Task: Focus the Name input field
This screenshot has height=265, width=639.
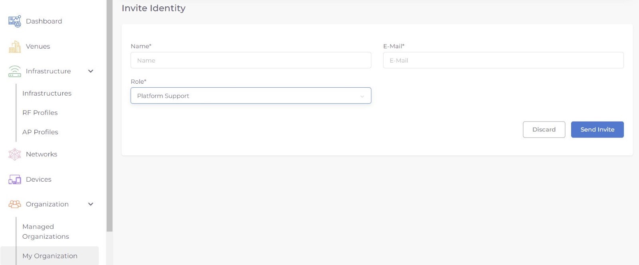Action: tap(251, 61)
